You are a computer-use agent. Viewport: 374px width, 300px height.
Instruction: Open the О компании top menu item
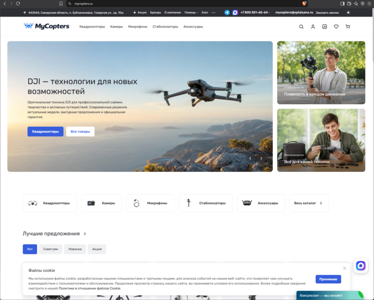[172, 12]
